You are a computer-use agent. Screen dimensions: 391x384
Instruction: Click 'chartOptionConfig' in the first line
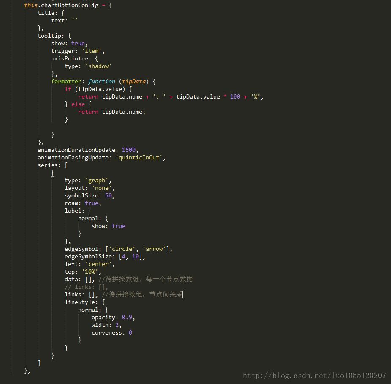(70, 5)
